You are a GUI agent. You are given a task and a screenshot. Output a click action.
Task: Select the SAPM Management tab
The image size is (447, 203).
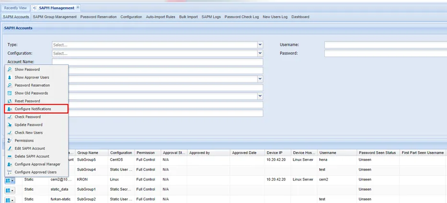click(57, 8)
